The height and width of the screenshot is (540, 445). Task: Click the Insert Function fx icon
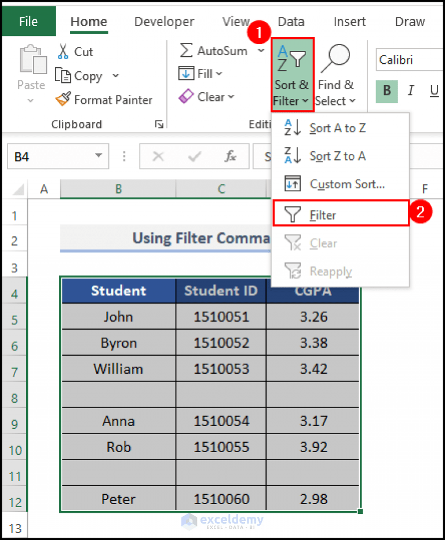pos(230,156)
